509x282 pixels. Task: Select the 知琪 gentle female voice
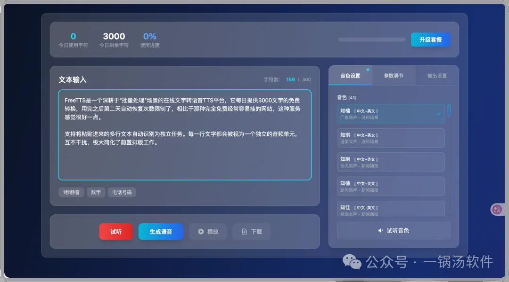coord(391,138)
